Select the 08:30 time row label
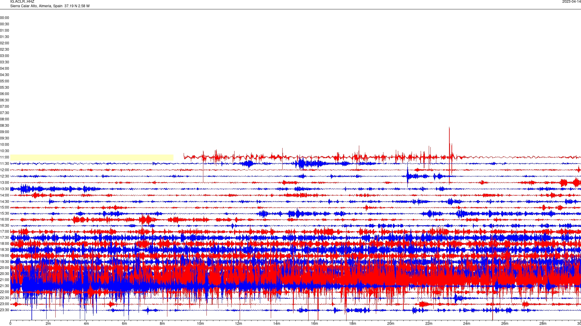 click(x=5, y=126)
